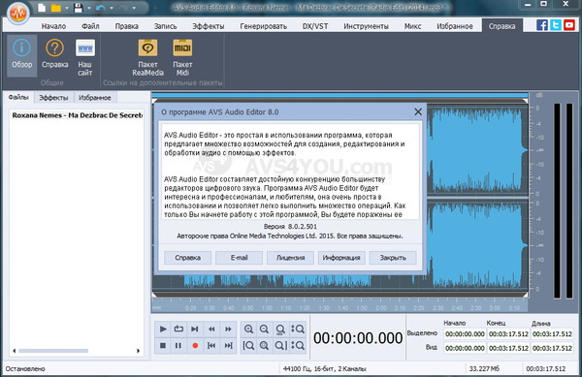Select the Roxana Nemes file in list
Image resolution: width=582 pixels, height=377 pixels.
77,115
